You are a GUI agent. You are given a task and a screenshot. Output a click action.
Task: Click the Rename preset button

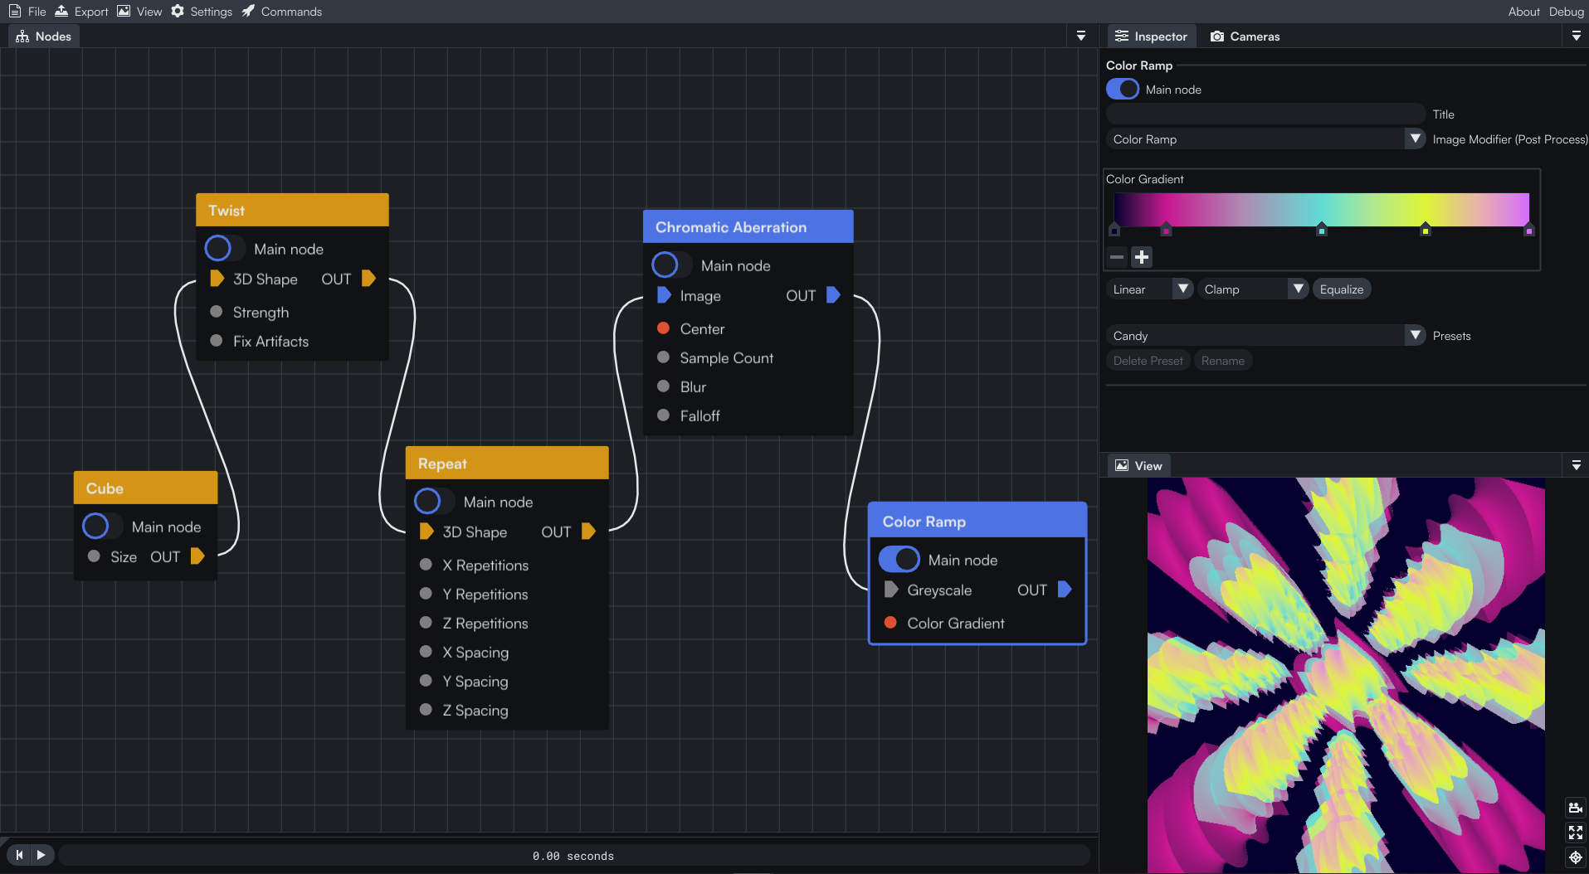click(1222, 361)
